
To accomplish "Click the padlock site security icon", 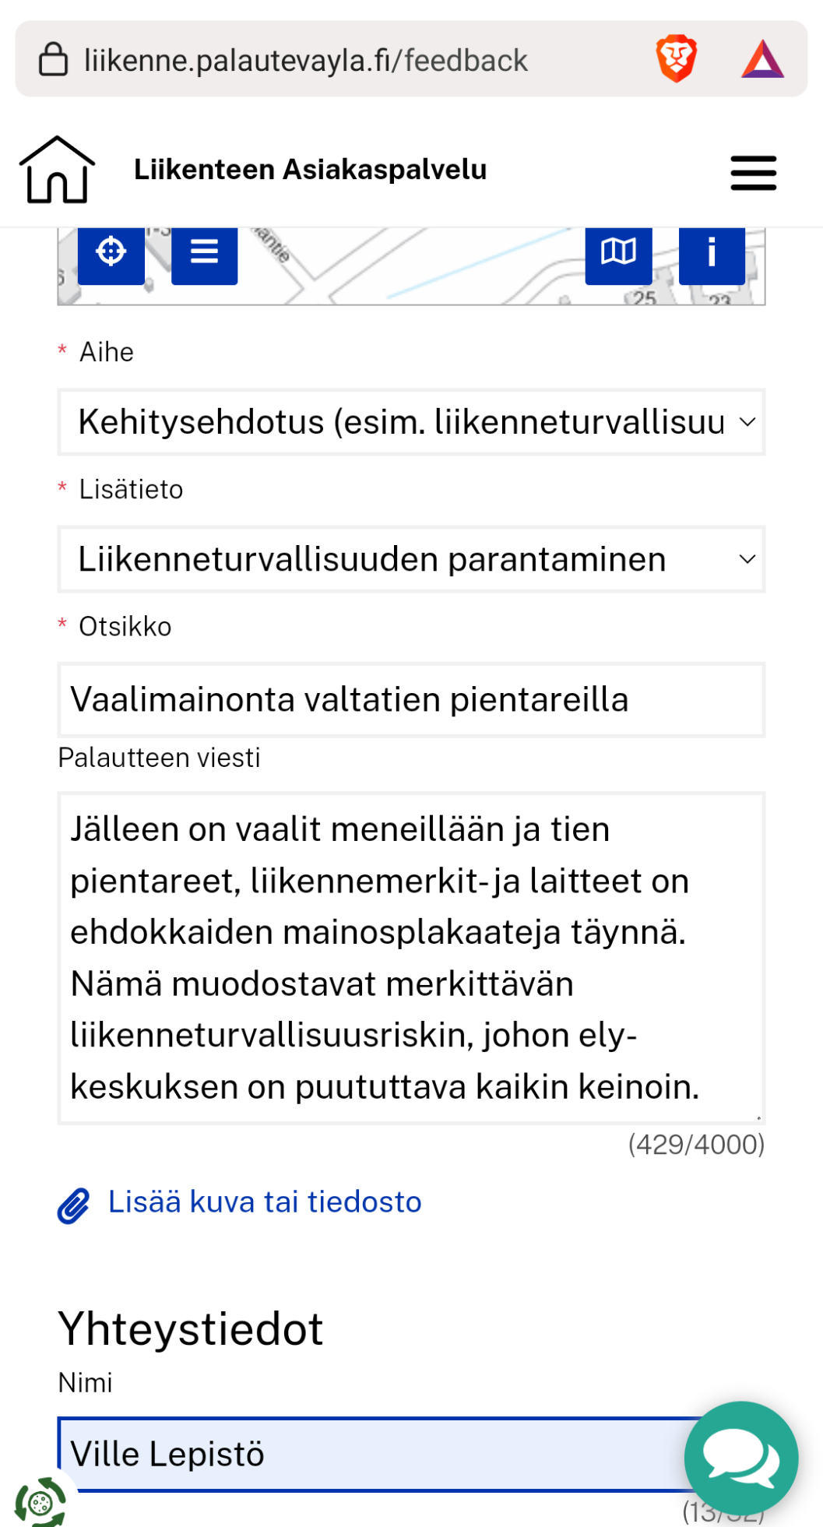I will pos(53,59).
